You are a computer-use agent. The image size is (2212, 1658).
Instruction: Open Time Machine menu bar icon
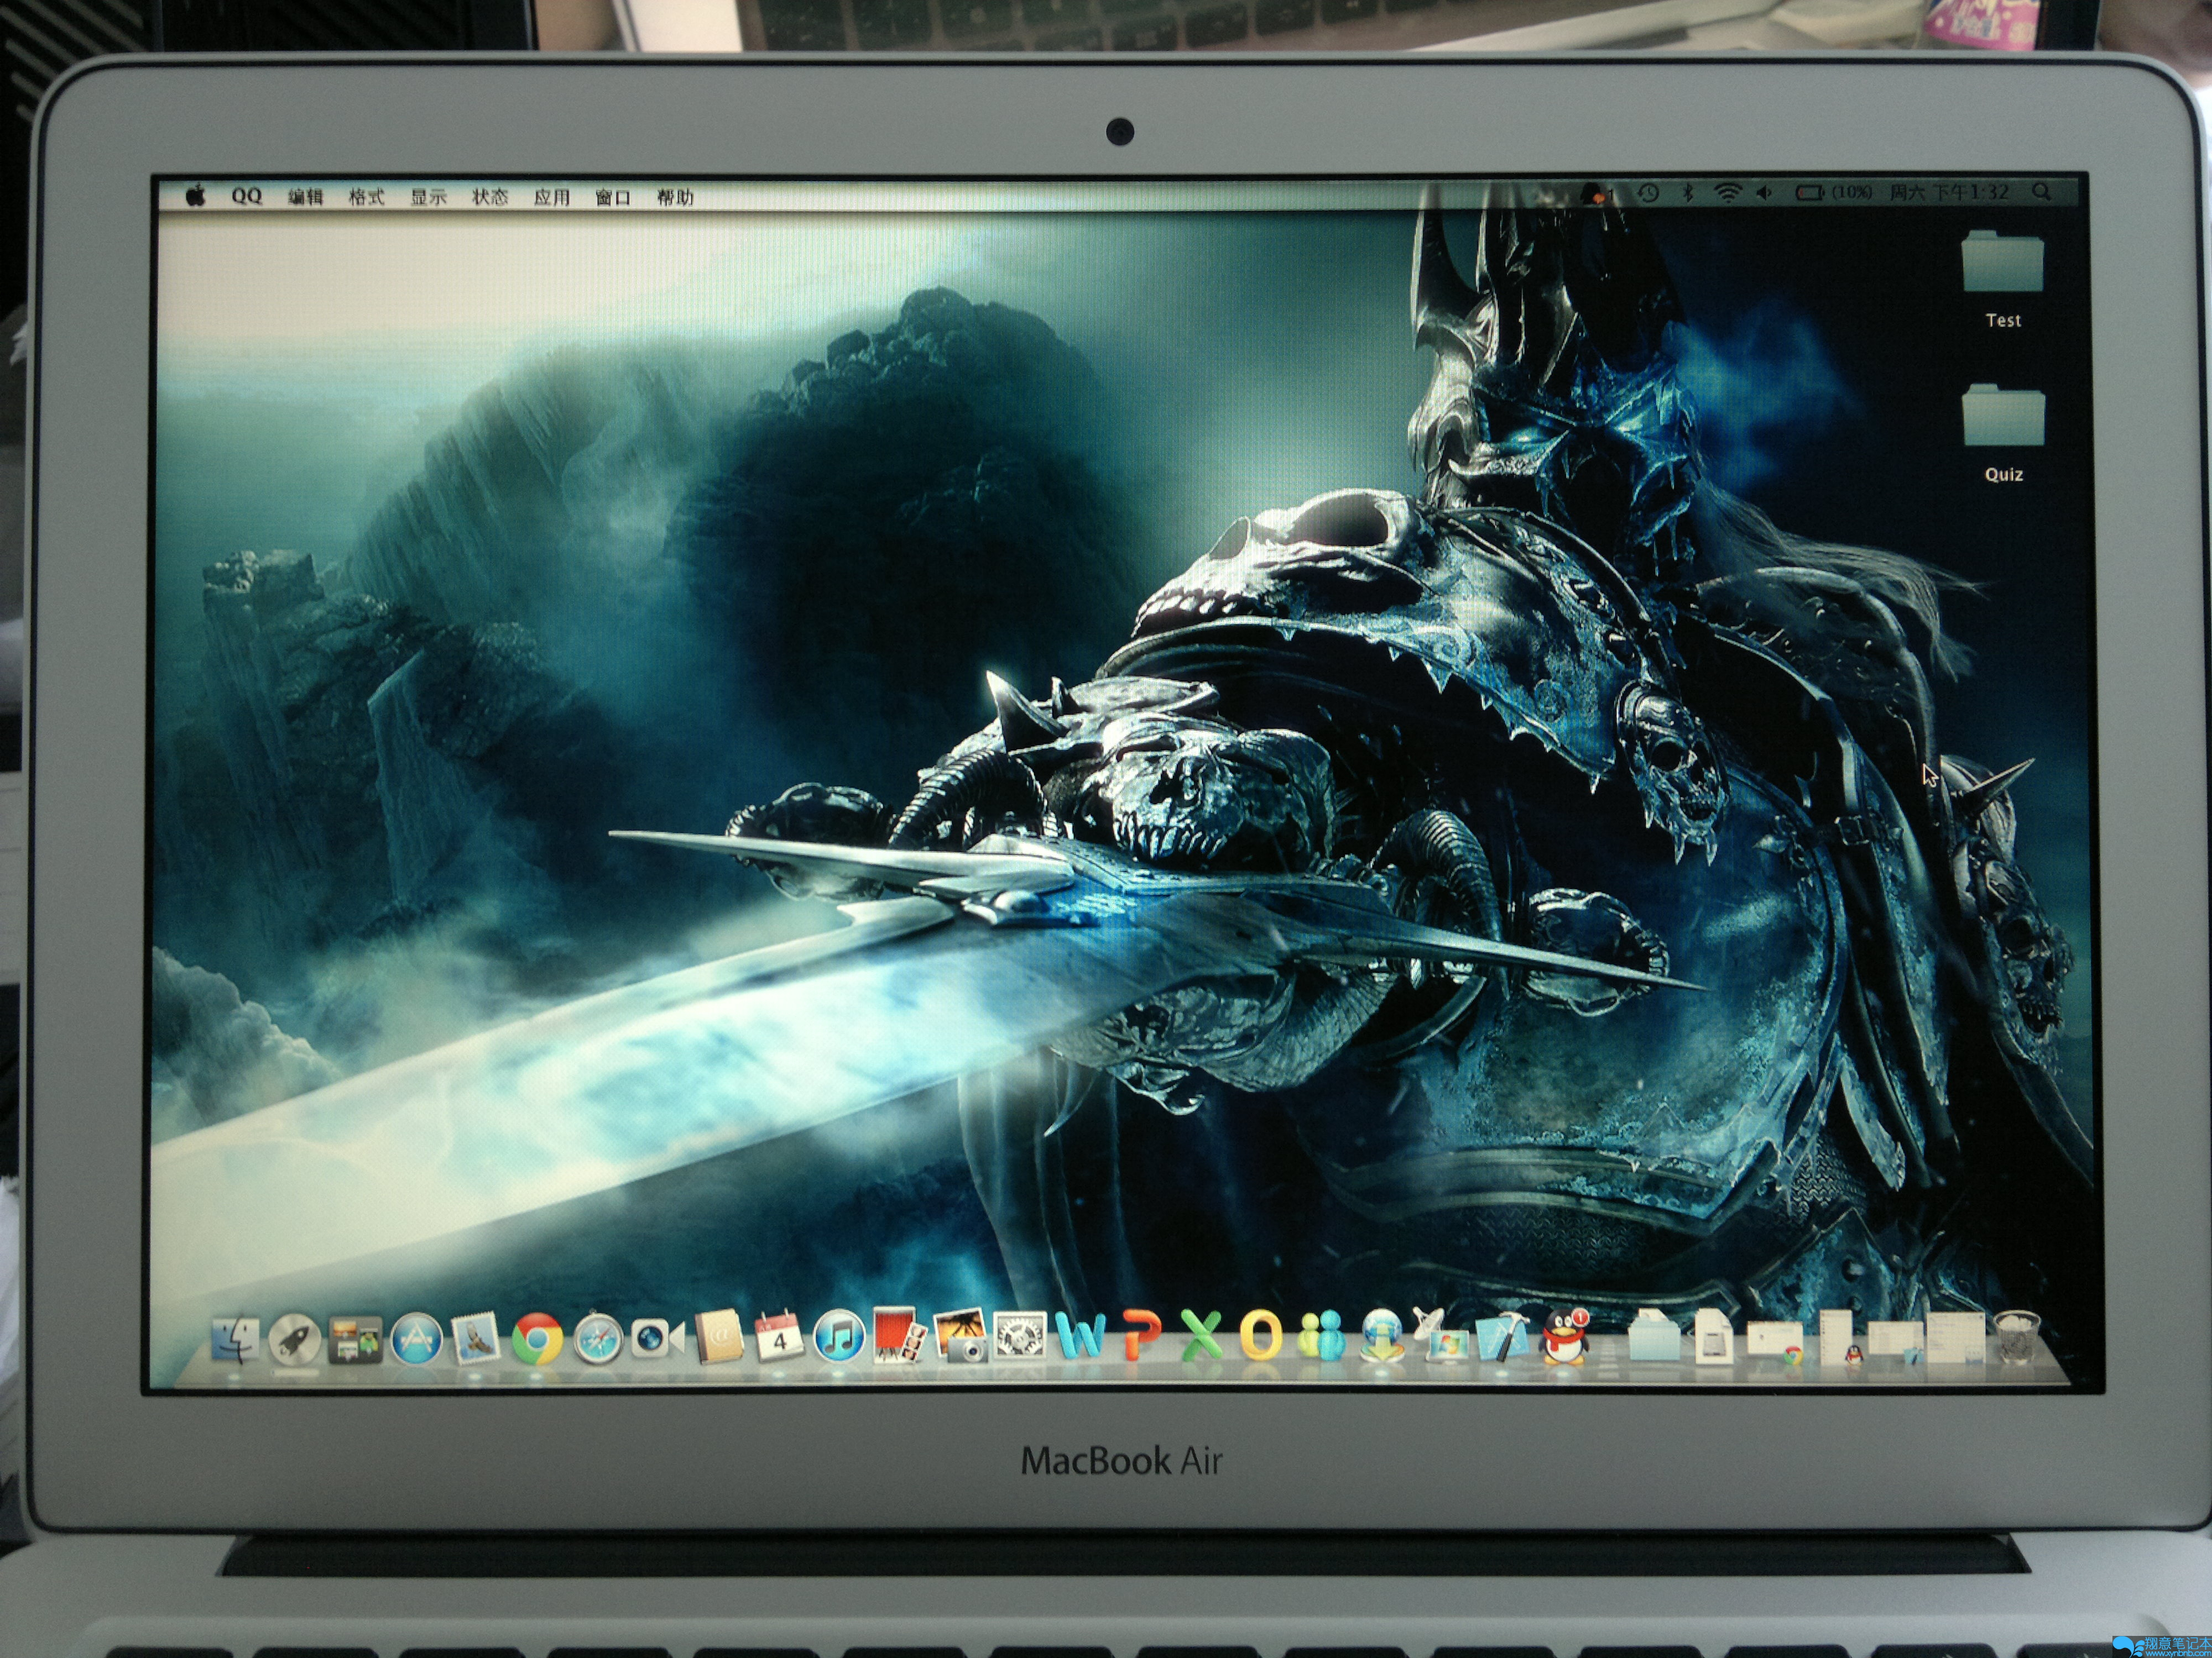[1649, 194]
